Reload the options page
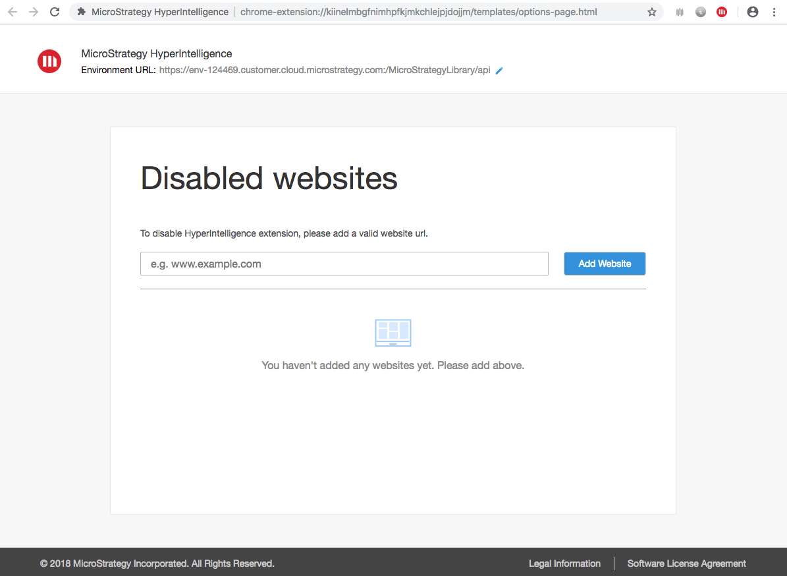The width and height of the screenshot is (787, 576). tap(55, 12)
